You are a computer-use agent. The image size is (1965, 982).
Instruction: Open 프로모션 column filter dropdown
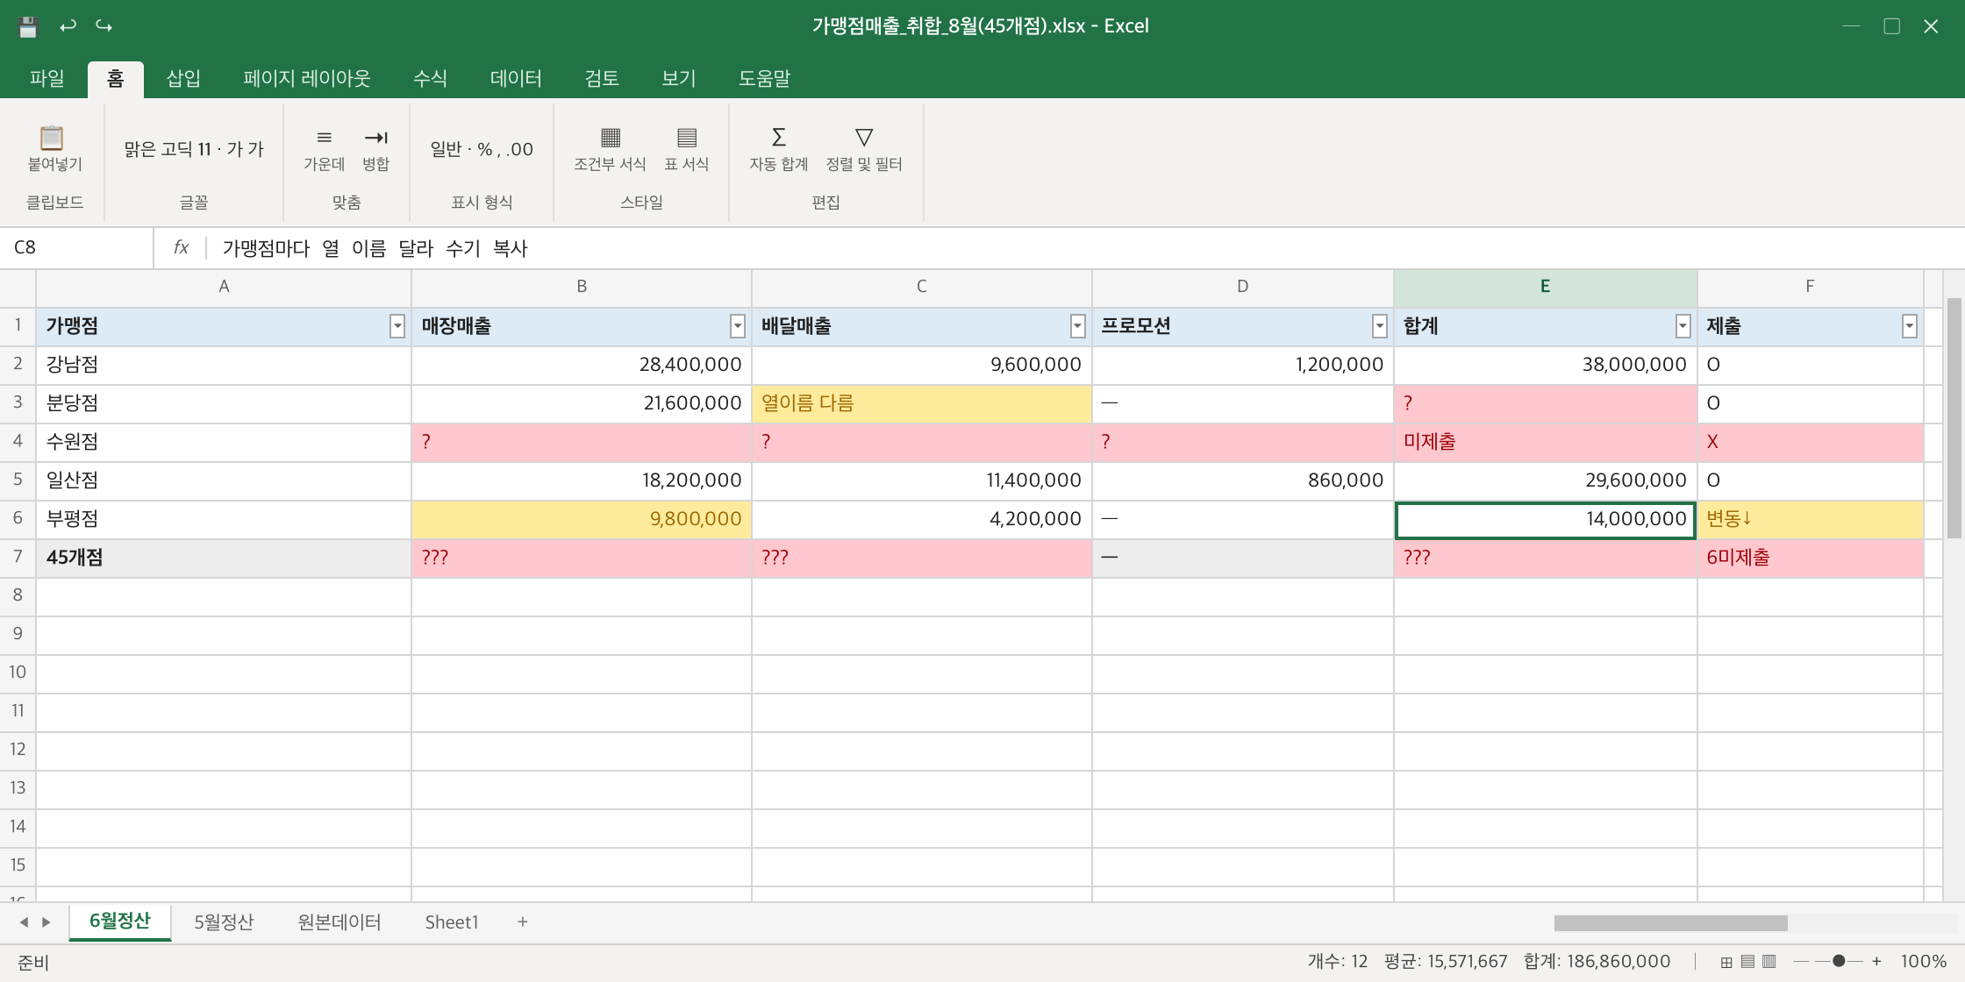point(1380,327)
